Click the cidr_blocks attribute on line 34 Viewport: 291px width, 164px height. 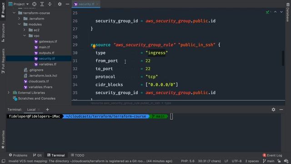(109, 85)
